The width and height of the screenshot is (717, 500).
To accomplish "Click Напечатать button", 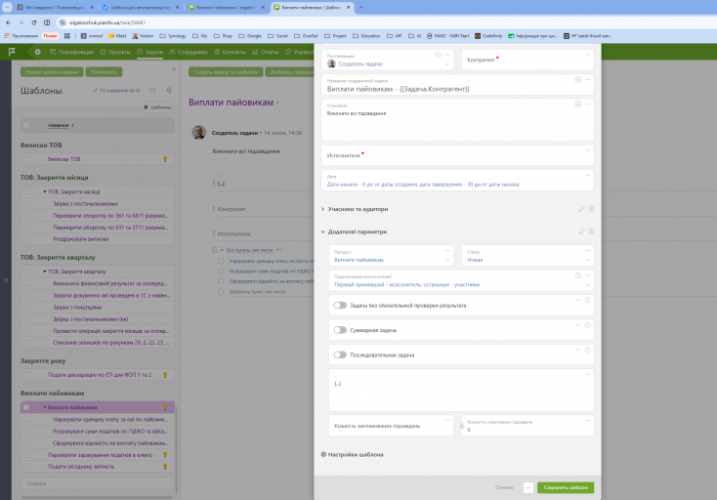I will pos(104,71).
